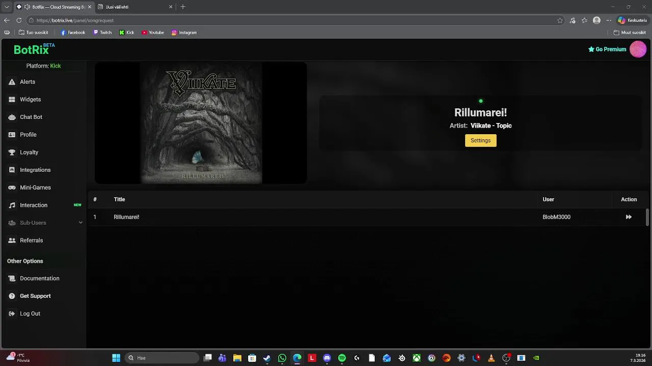Open VLC from taskbar
Screen dimensions: 652x366
[491, 358]
